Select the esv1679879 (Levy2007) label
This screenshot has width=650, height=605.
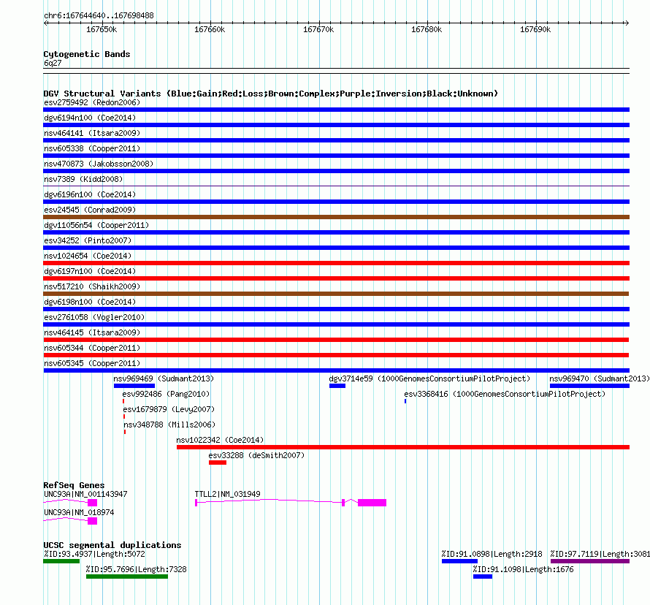pos(169,409)
